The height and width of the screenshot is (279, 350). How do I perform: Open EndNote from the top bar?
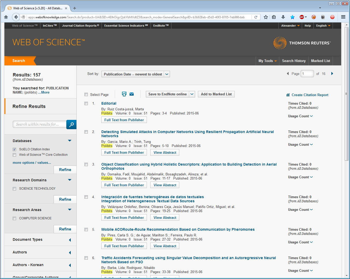(x=161, y=26)
